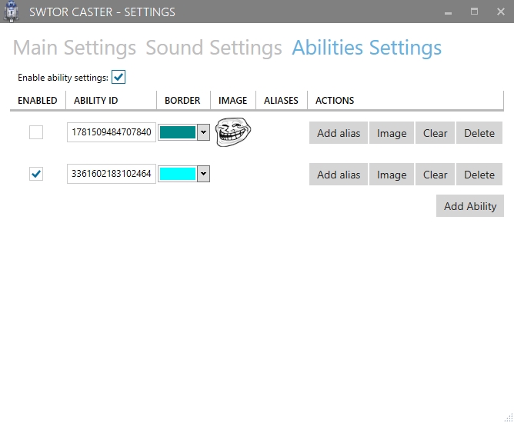Click the teal border color swatch
514x423 pixels.
pyautogui.click(x=178, y=132)
